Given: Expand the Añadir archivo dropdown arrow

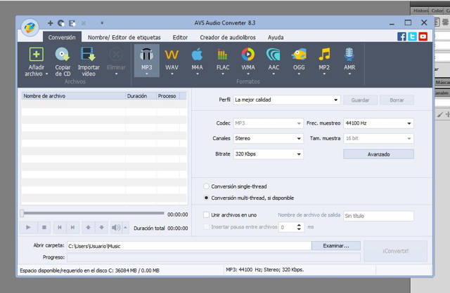Looking at the screenshot, I should (47, 74).
